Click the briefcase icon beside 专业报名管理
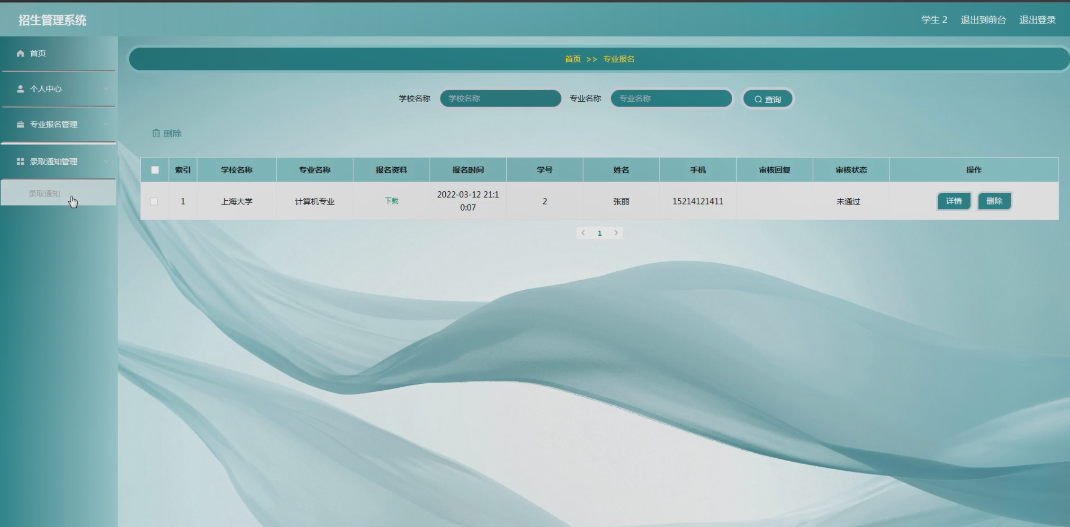Image resolution: width=1070 pixels, height=527 pixels. [x=20, y=125]
